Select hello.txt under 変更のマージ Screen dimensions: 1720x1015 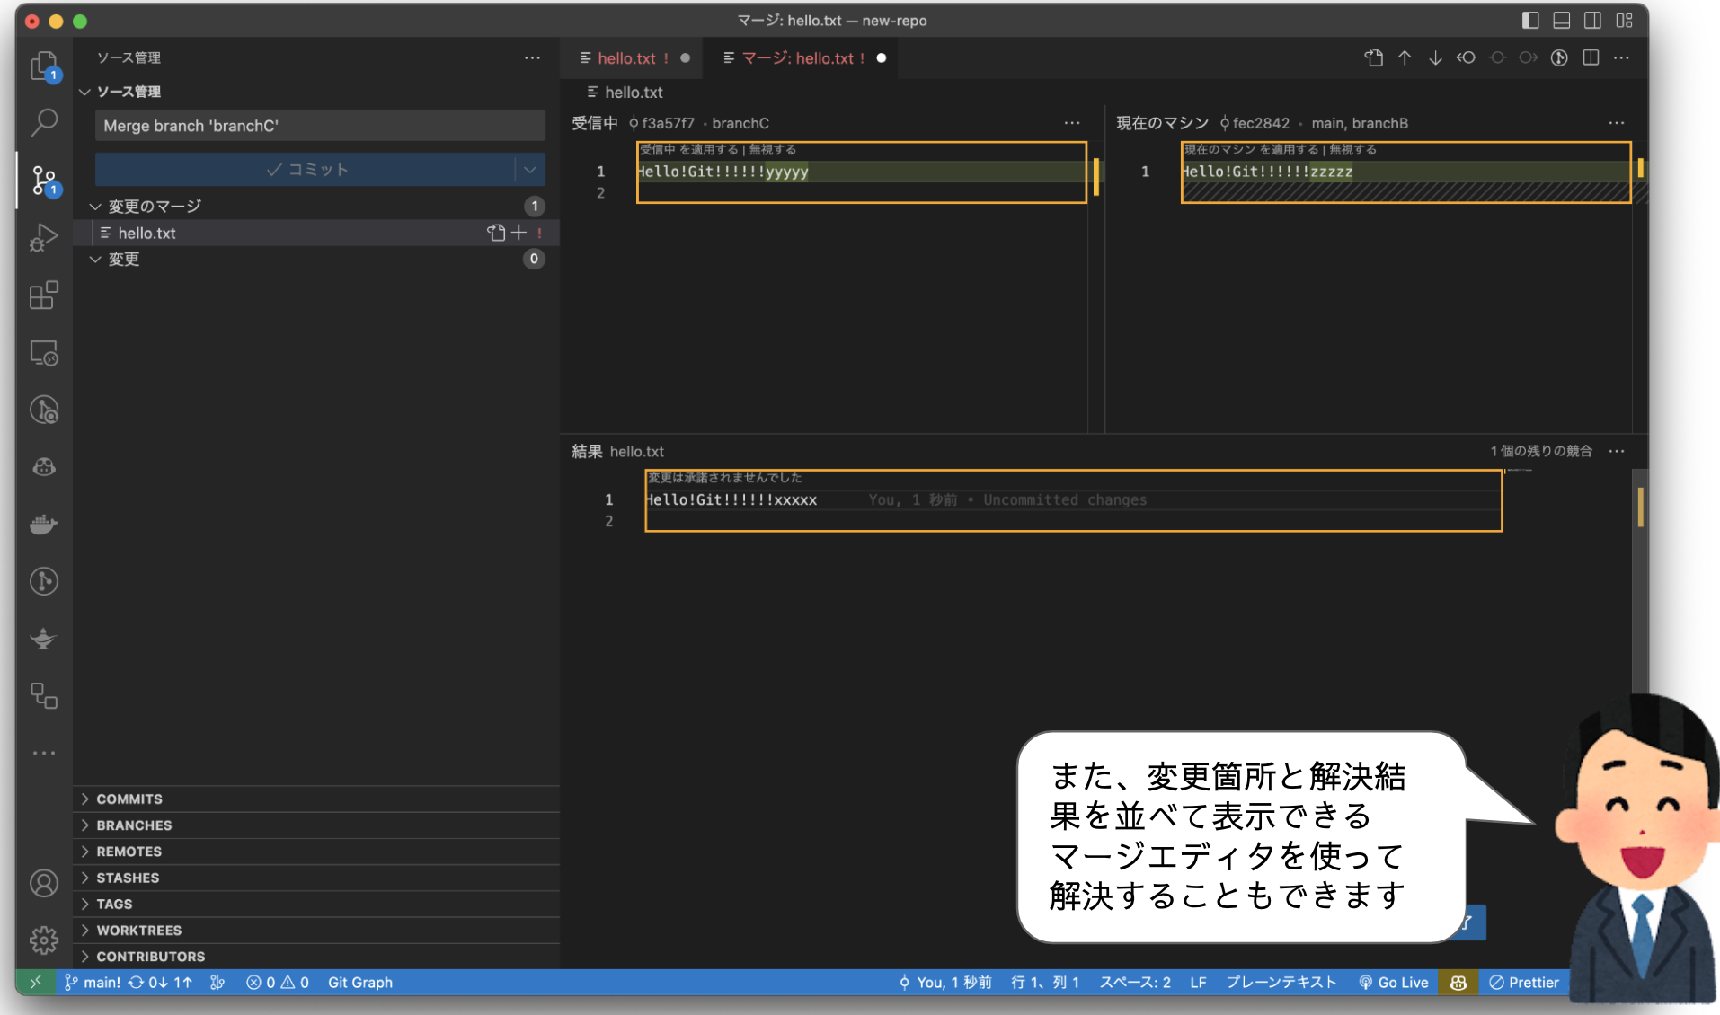pos(146,233)
